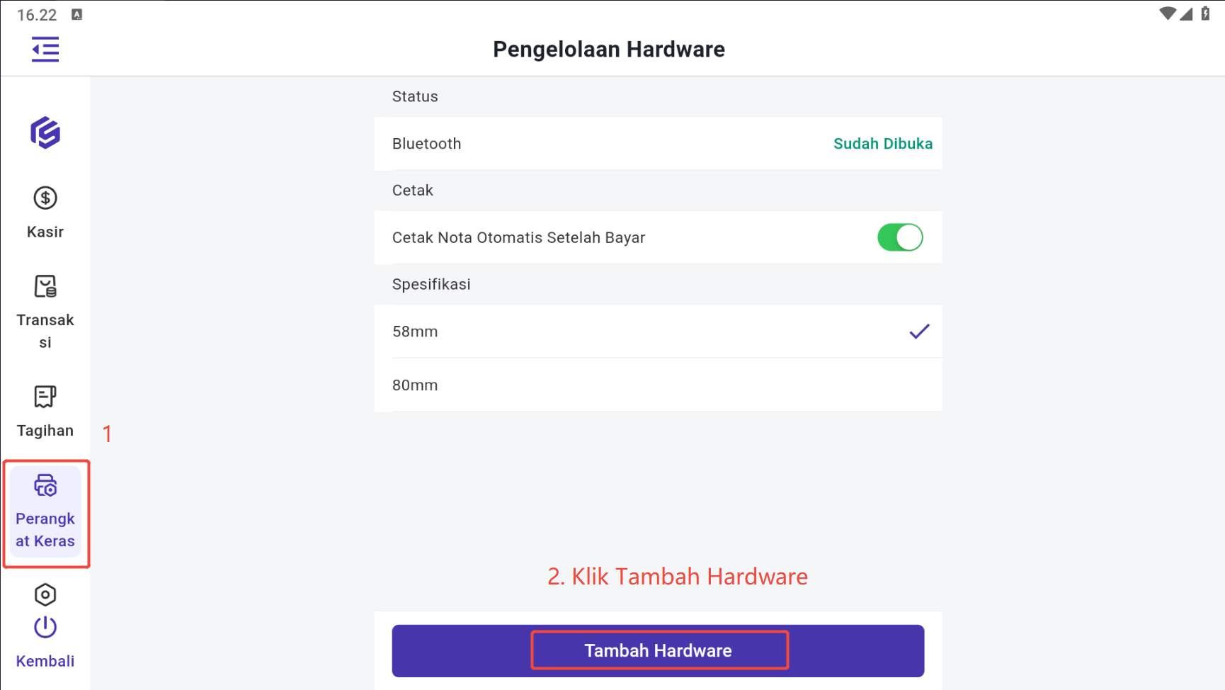Open Transaksi icon in sidebar
Image resolution: width=1225 pixels, height=690 pixels.
(x=45, y=287)
